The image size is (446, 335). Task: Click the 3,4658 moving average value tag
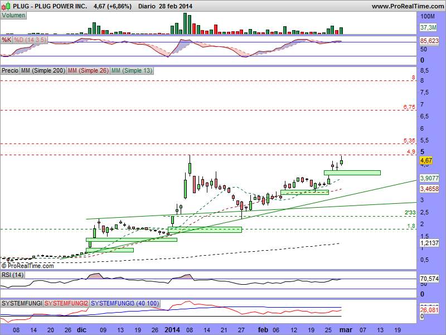click(x=429, y=189)
